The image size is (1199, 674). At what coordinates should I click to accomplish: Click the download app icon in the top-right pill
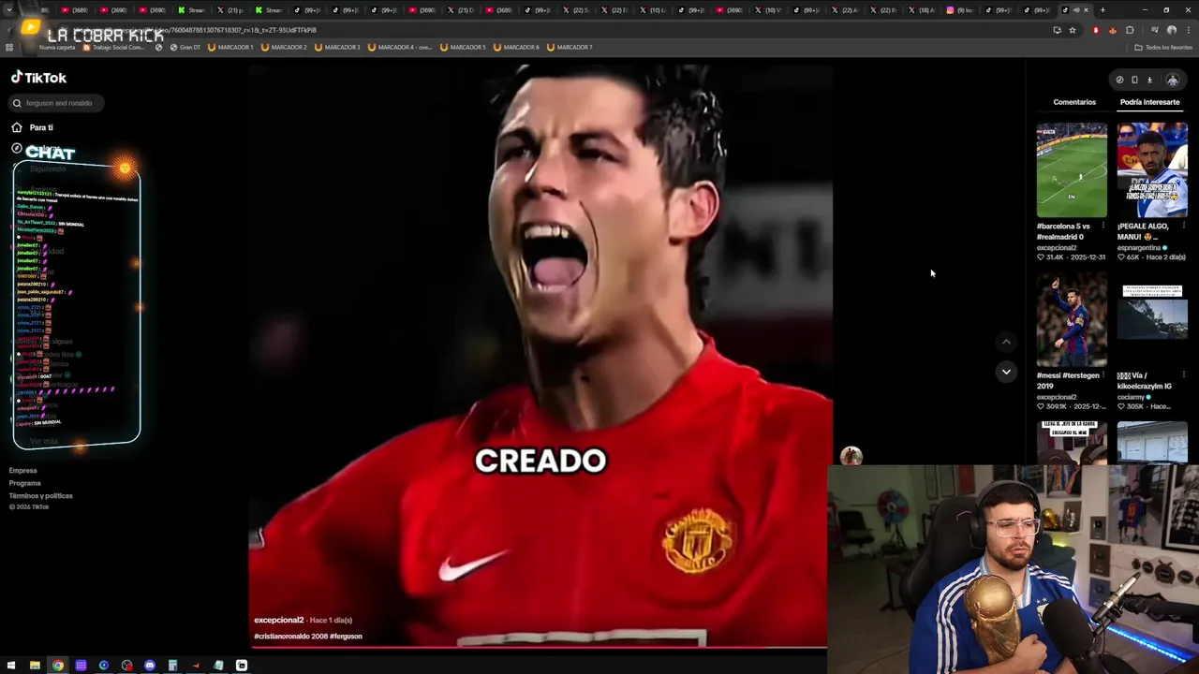point(1149,81)
